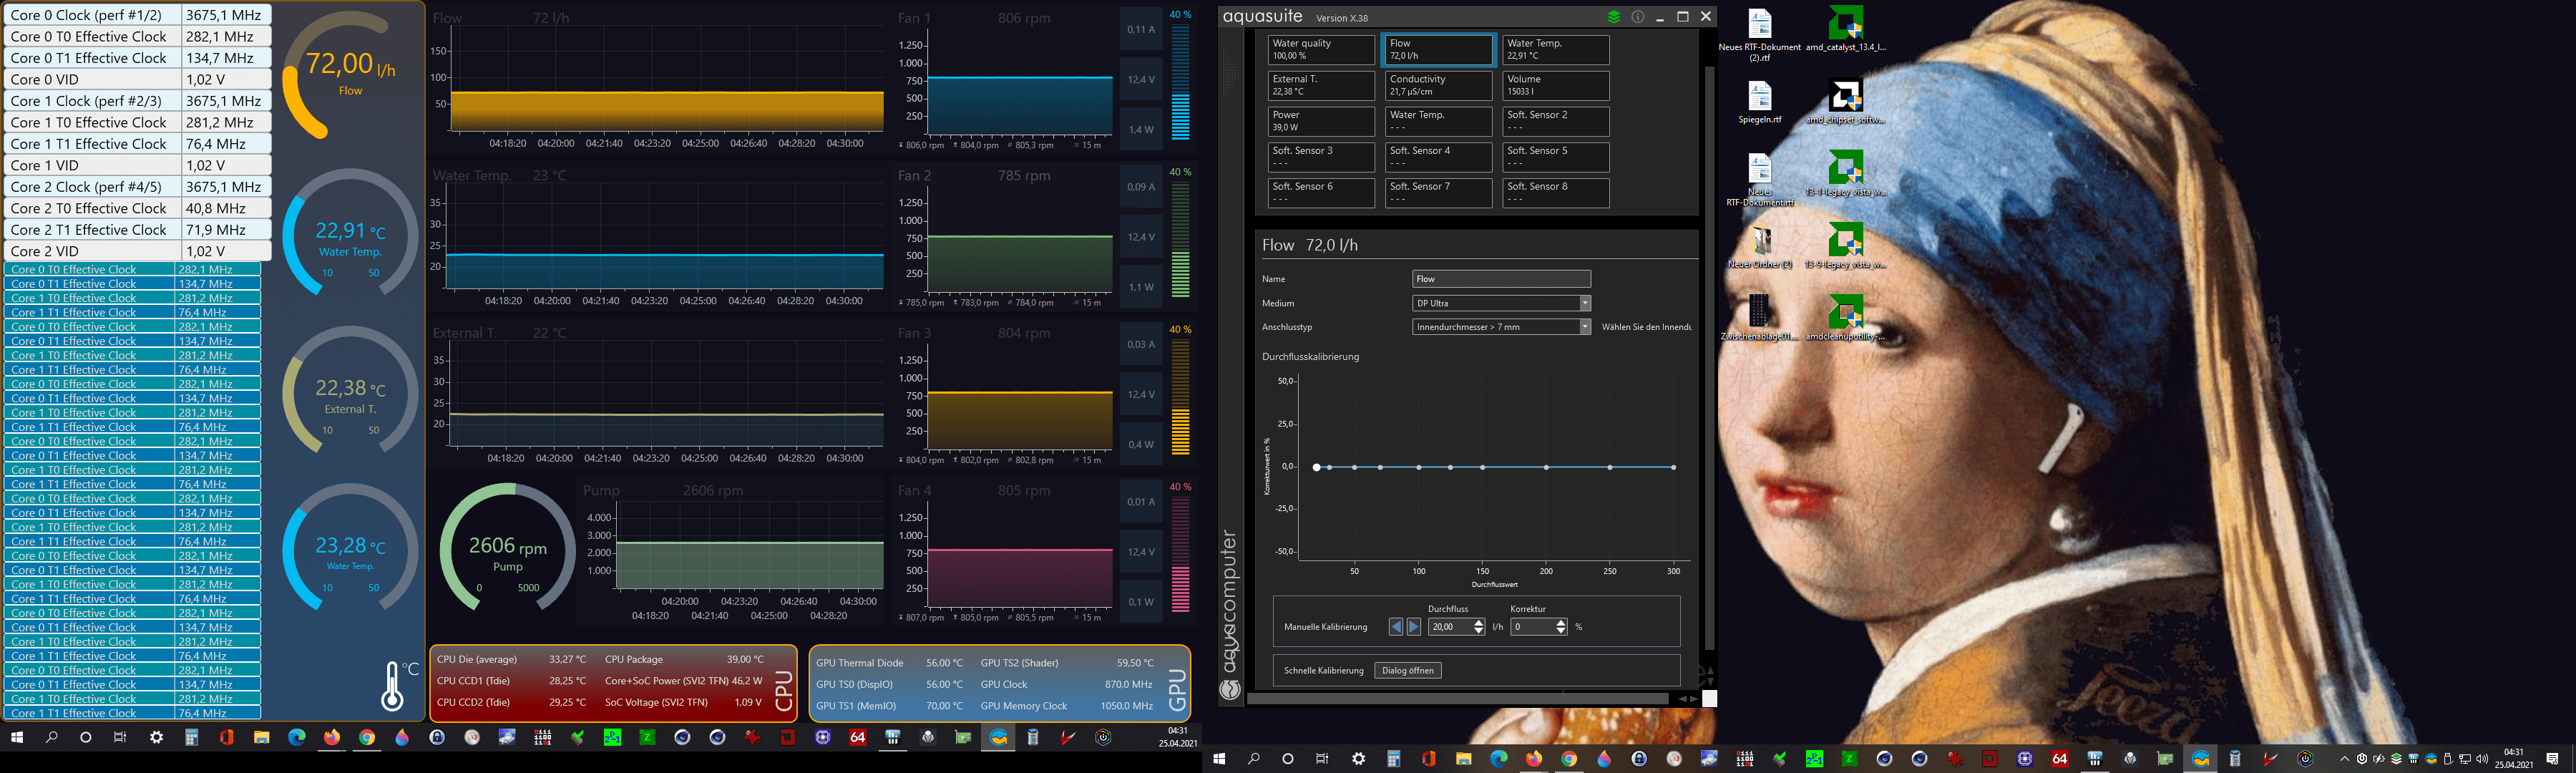Open Office icon on left monitor taskbar
The width and height of the screenshot is (2576, 773).
(226, 737)
